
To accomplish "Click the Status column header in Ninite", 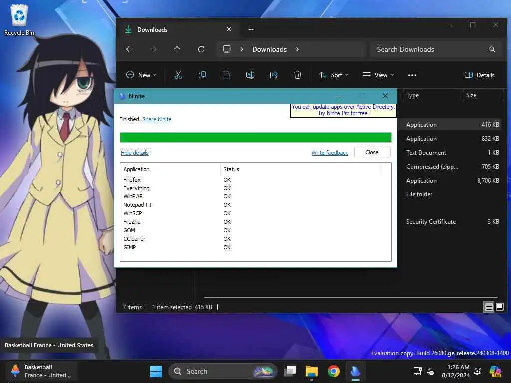I will (300, 169).
